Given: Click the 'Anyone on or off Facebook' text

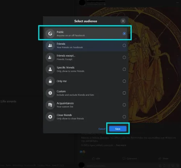Looking at the screenshot, I should click(71, 36).
